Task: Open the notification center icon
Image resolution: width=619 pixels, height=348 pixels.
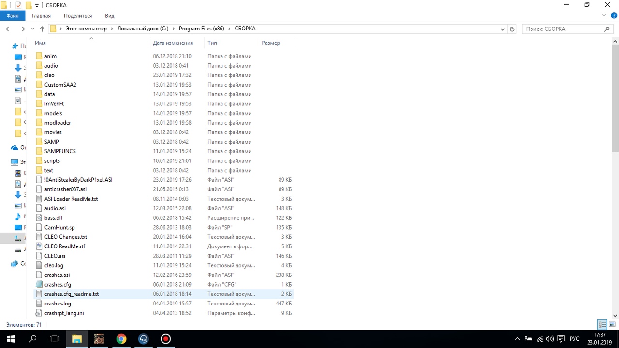Action: point(561,339)
